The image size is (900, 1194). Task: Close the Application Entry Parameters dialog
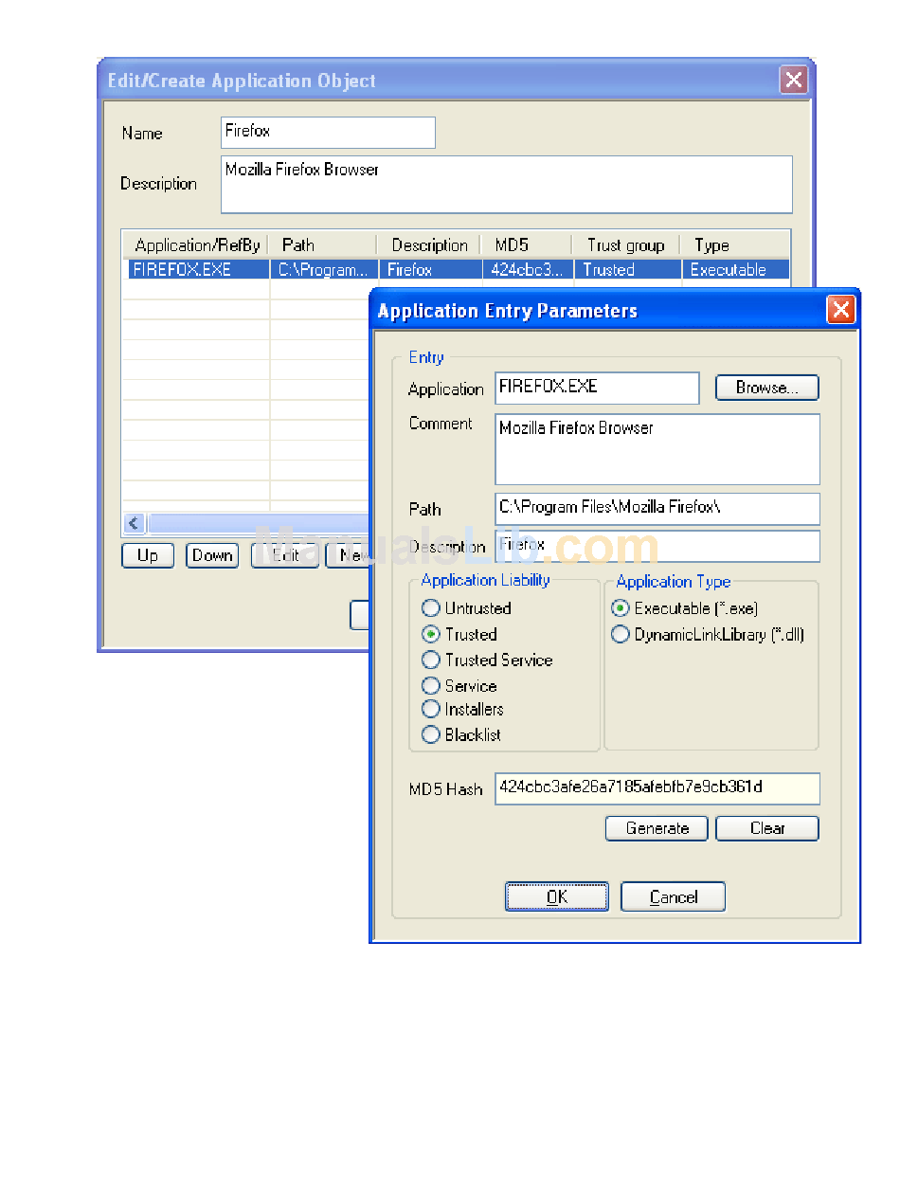tap(840, 310)
